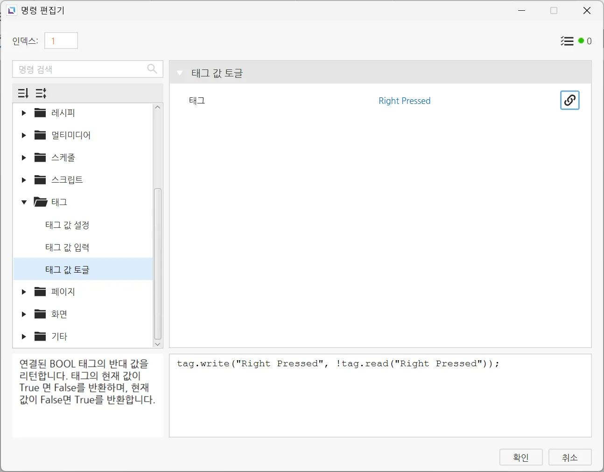Click the expand all tree icon

click(x=23, y=93)
